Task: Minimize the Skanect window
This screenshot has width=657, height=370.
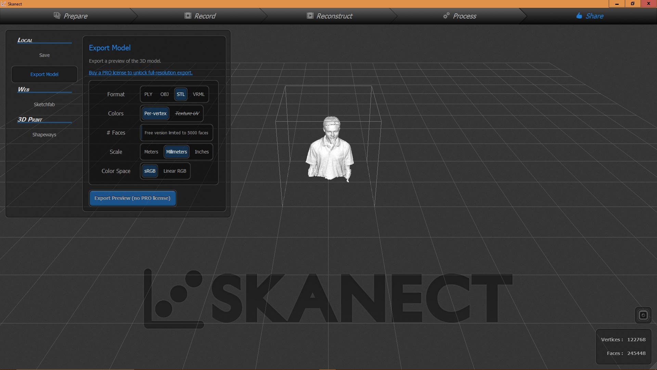Action: tap(617, 4)
